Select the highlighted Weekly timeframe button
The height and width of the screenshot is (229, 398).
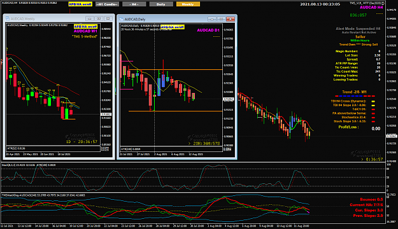tap(188, 4)
